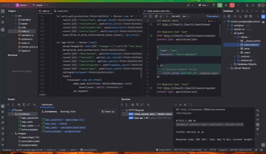The height and width of the screenshot is (154, 266).
Task: Switch to the main.rs editor tab
Action: 45,11
